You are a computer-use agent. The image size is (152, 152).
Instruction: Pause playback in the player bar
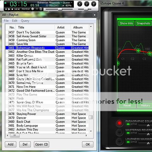pos(6,9)
